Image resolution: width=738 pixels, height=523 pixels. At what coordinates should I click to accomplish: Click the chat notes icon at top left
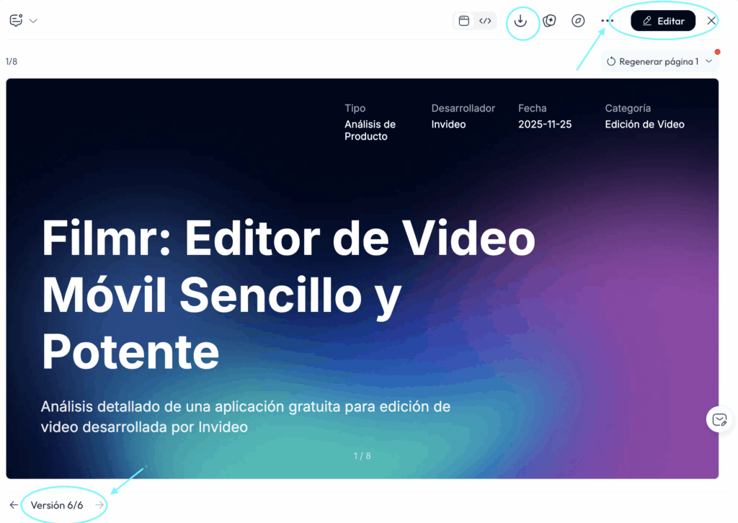(x=16, y=20)
